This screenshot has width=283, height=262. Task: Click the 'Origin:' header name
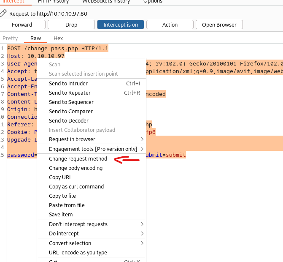point(19,109)
